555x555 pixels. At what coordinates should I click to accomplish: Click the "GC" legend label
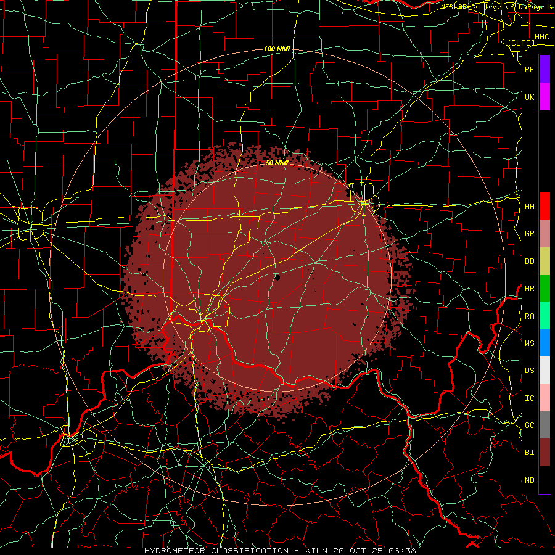529,425
